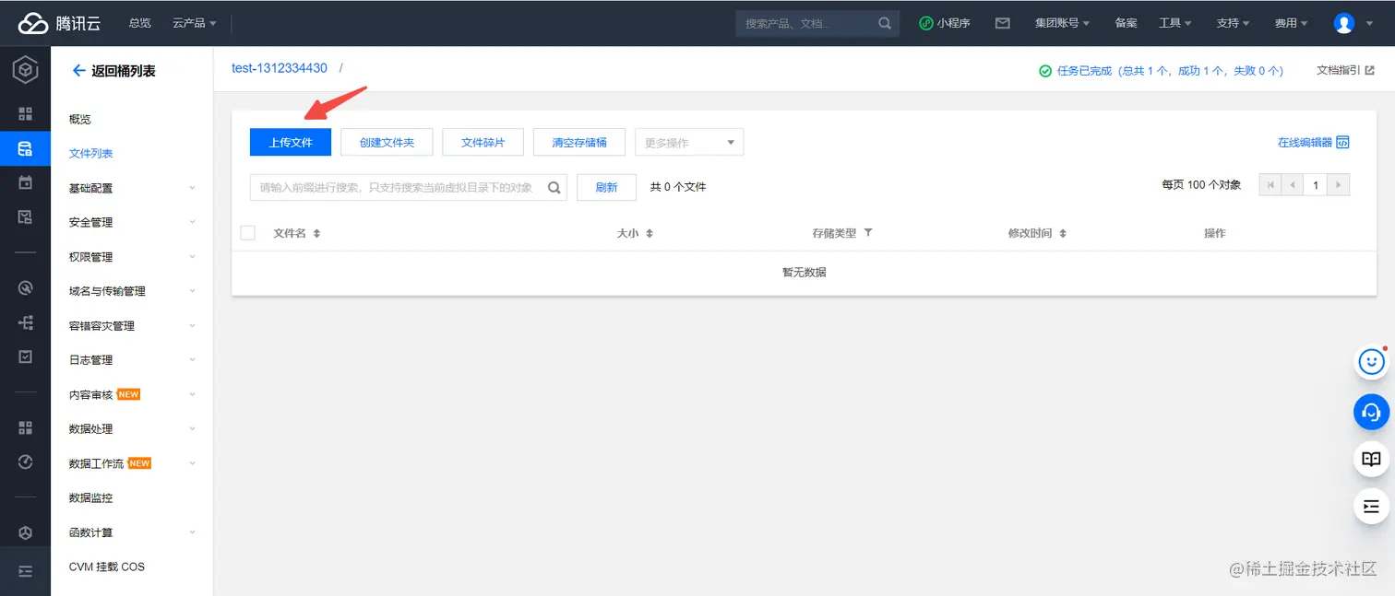Open the 文档指引 external link icon
The image size is (1395, 596).
(1369, 70)
